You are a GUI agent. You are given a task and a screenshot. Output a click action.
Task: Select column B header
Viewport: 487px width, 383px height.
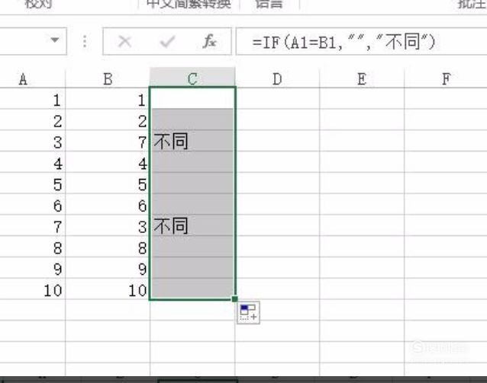pyautogui.click(x=108, y=78)
